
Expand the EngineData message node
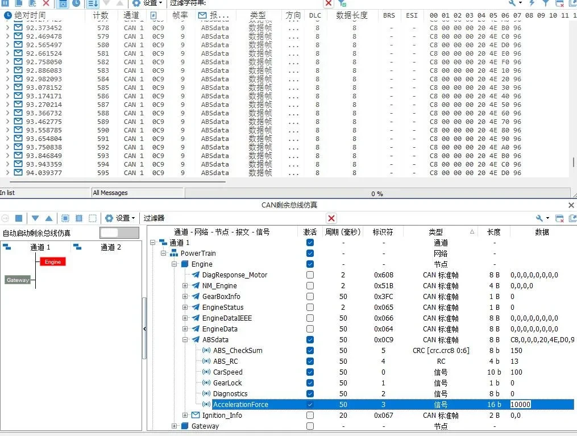tap(185, 329)
